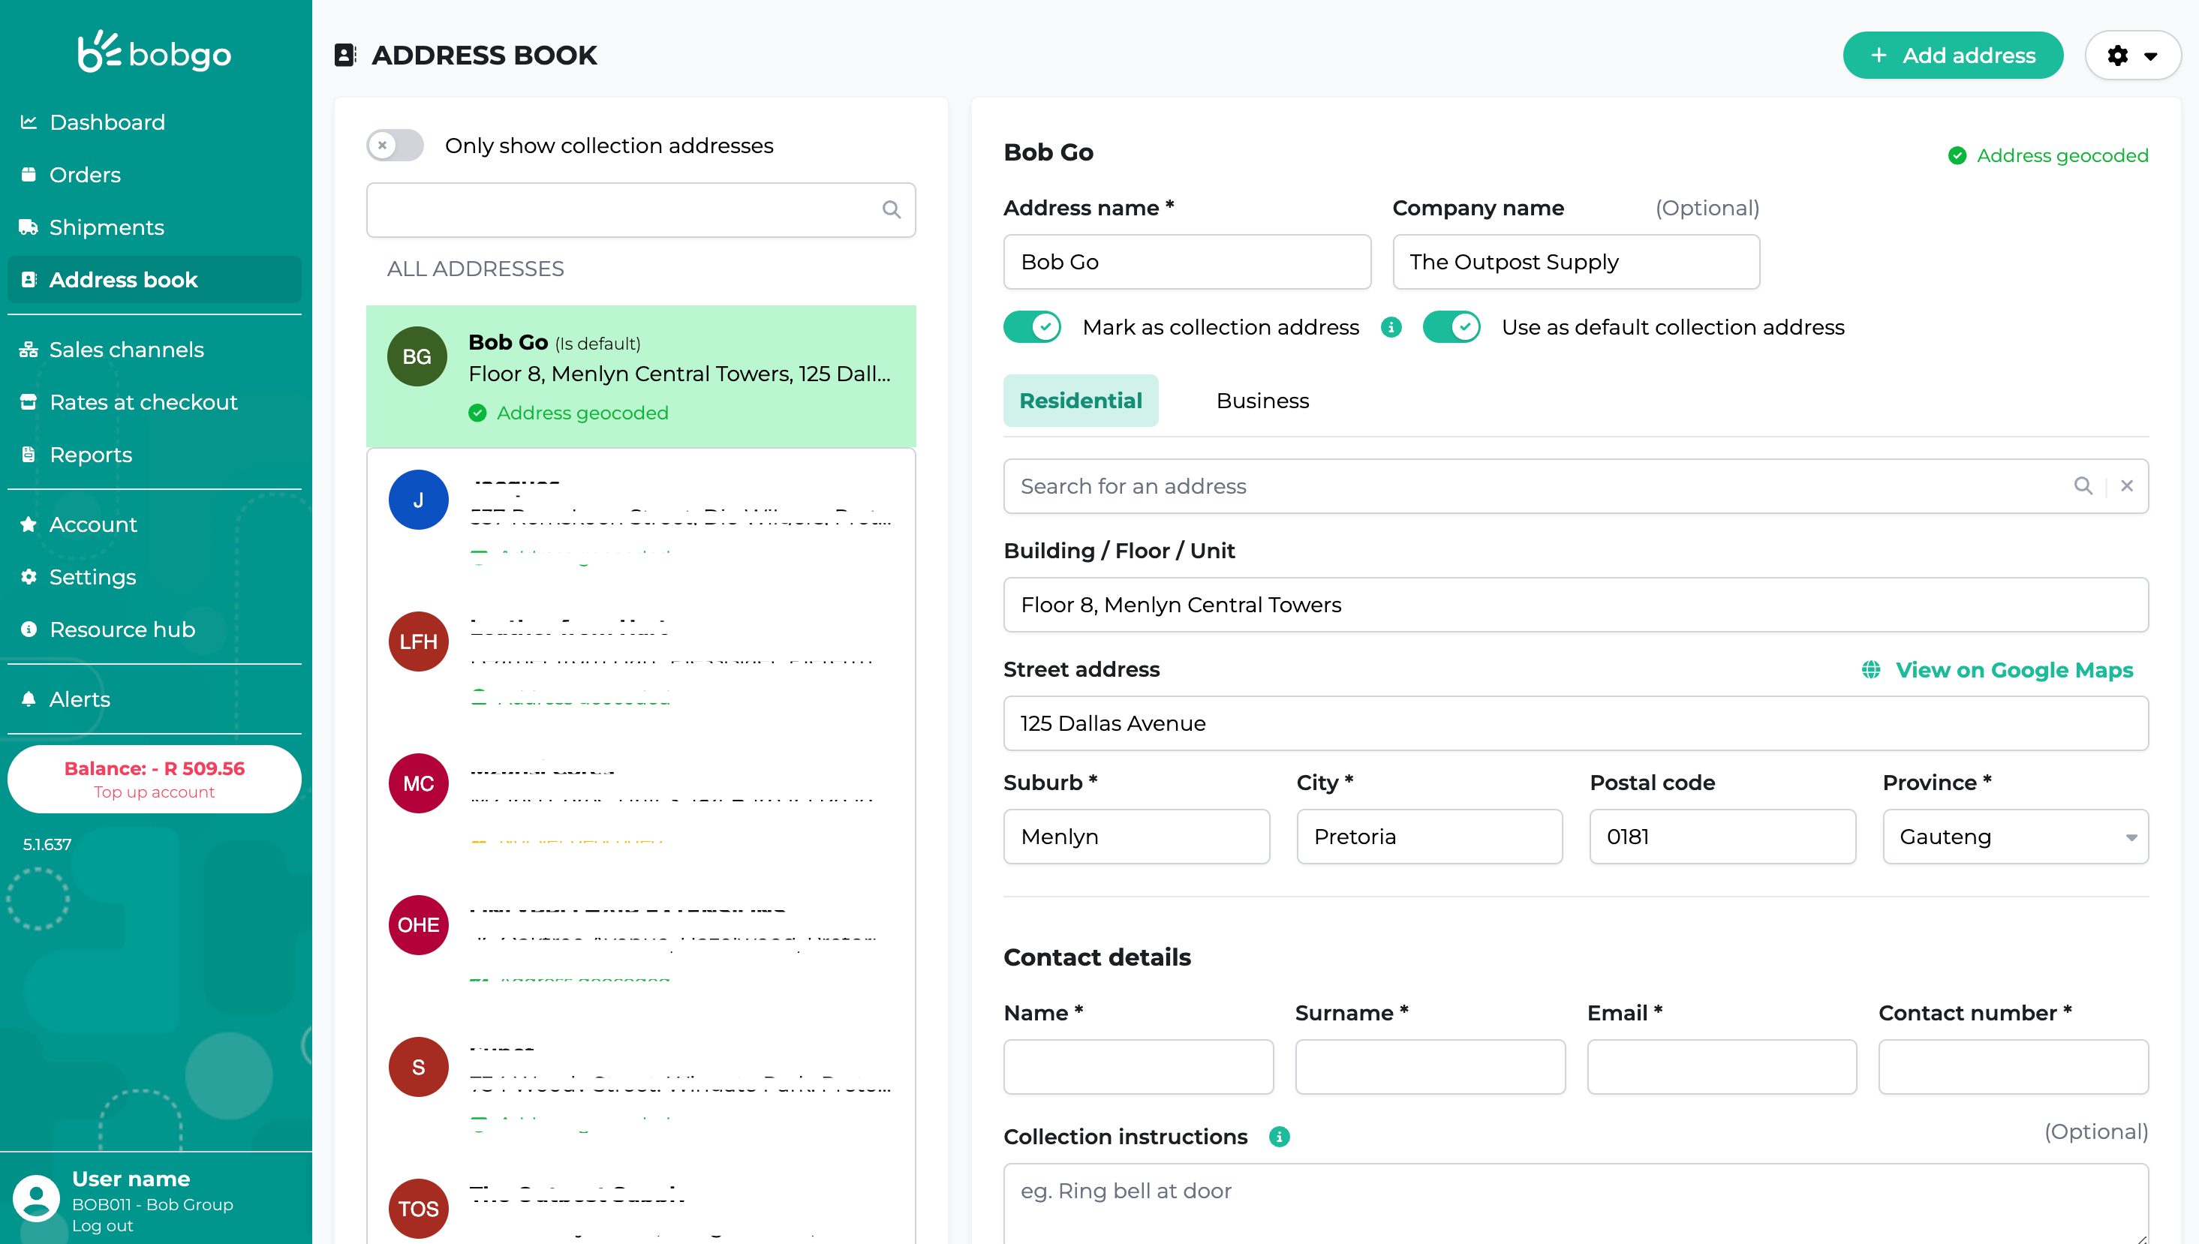This screenshot has height=1244, width=2199.
Task: Clear the address search with X
Action: click(2126, 486)
